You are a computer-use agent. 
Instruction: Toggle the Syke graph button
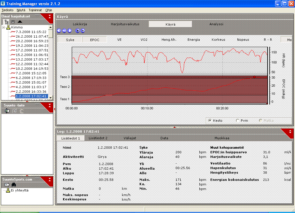point(70,40)
